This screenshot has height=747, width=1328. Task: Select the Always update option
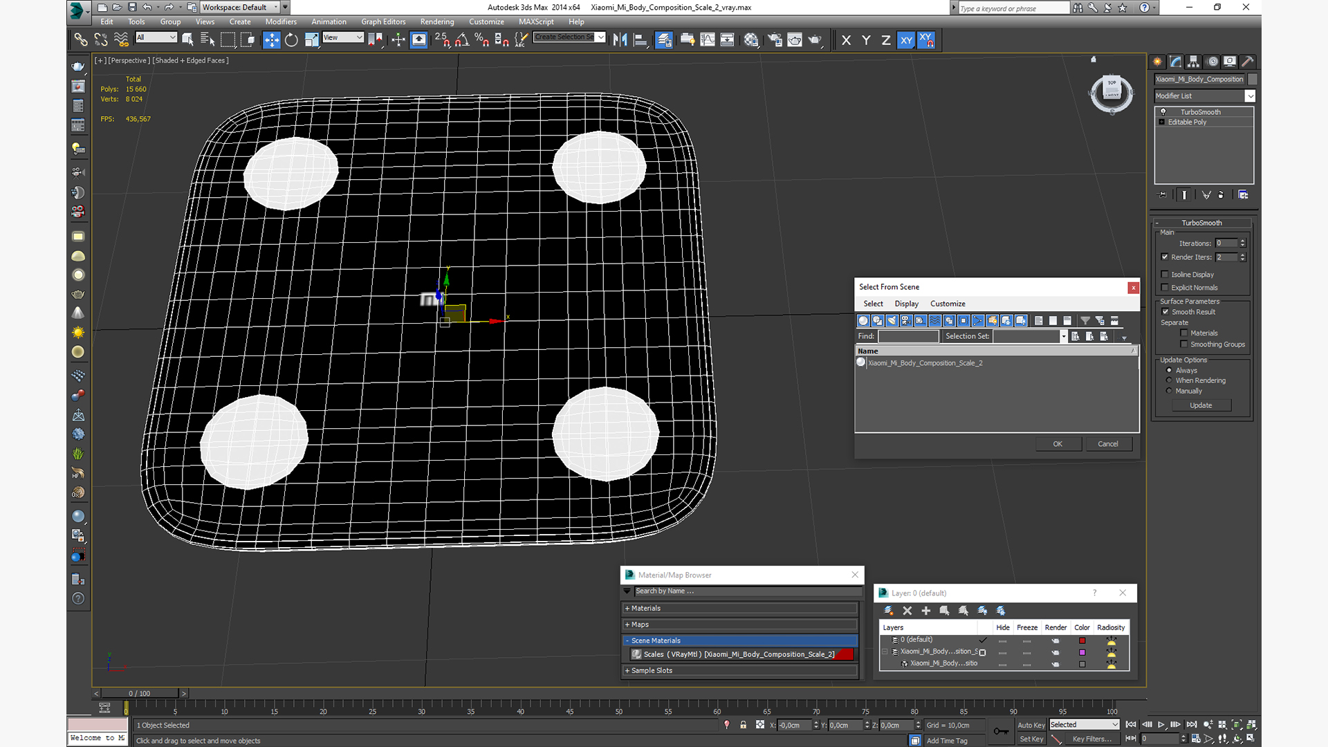click(x=1170, y=371)
